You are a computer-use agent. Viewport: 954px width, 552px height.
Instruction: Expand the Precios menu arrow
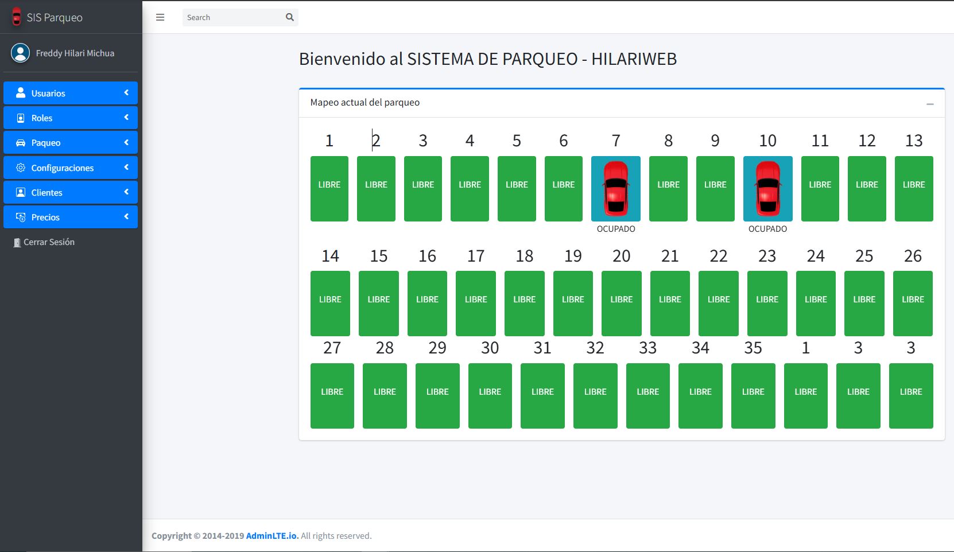[126, 217]
